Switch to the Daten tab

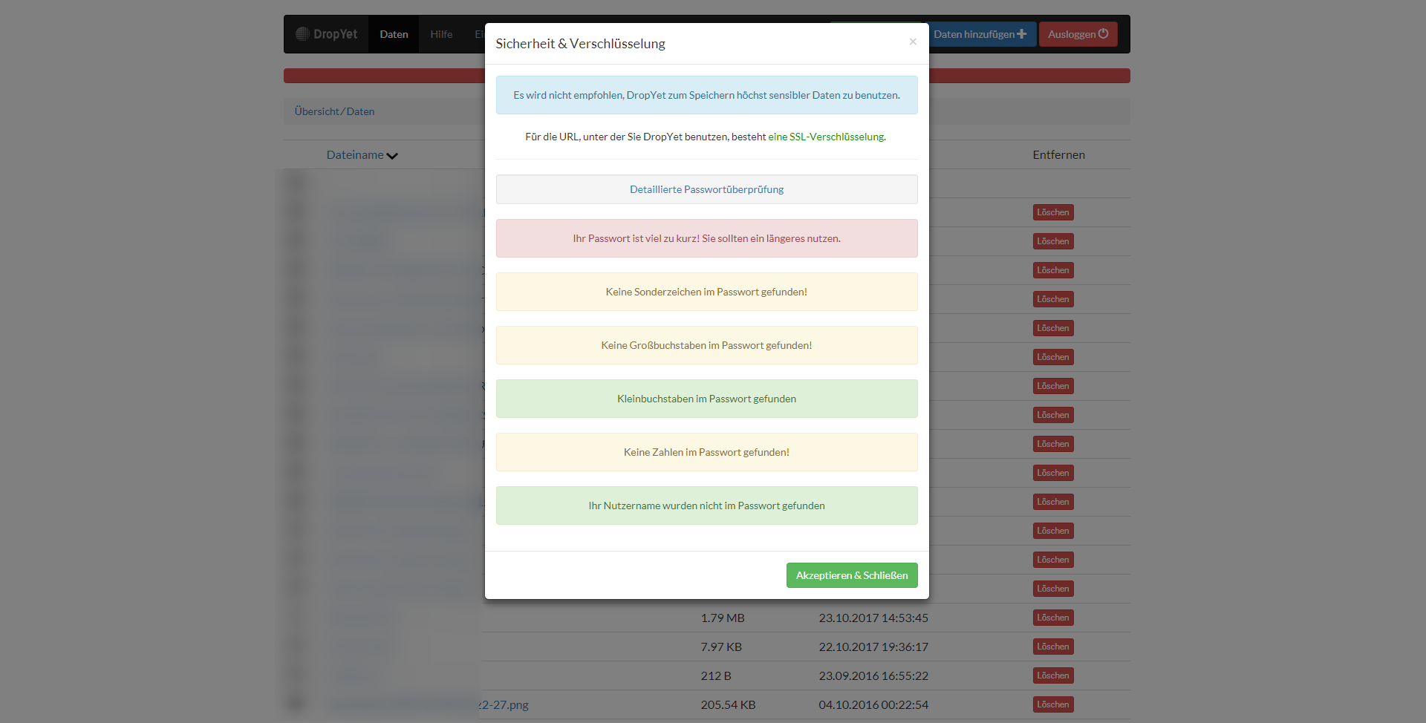coord(394,33)
